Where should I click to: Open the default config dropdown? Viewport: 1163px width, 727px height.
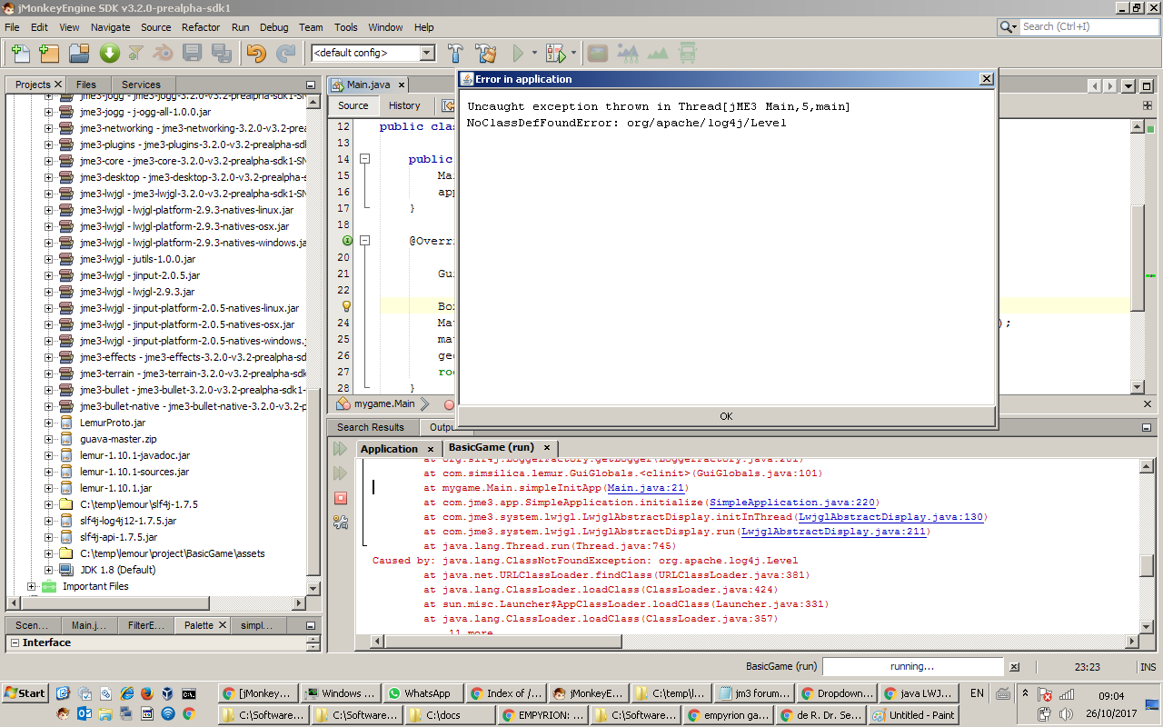point(427,53)
